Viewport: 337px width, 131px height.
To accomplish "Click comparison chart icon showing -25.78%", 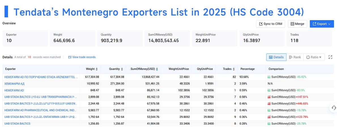I will (x=269, y=123).
